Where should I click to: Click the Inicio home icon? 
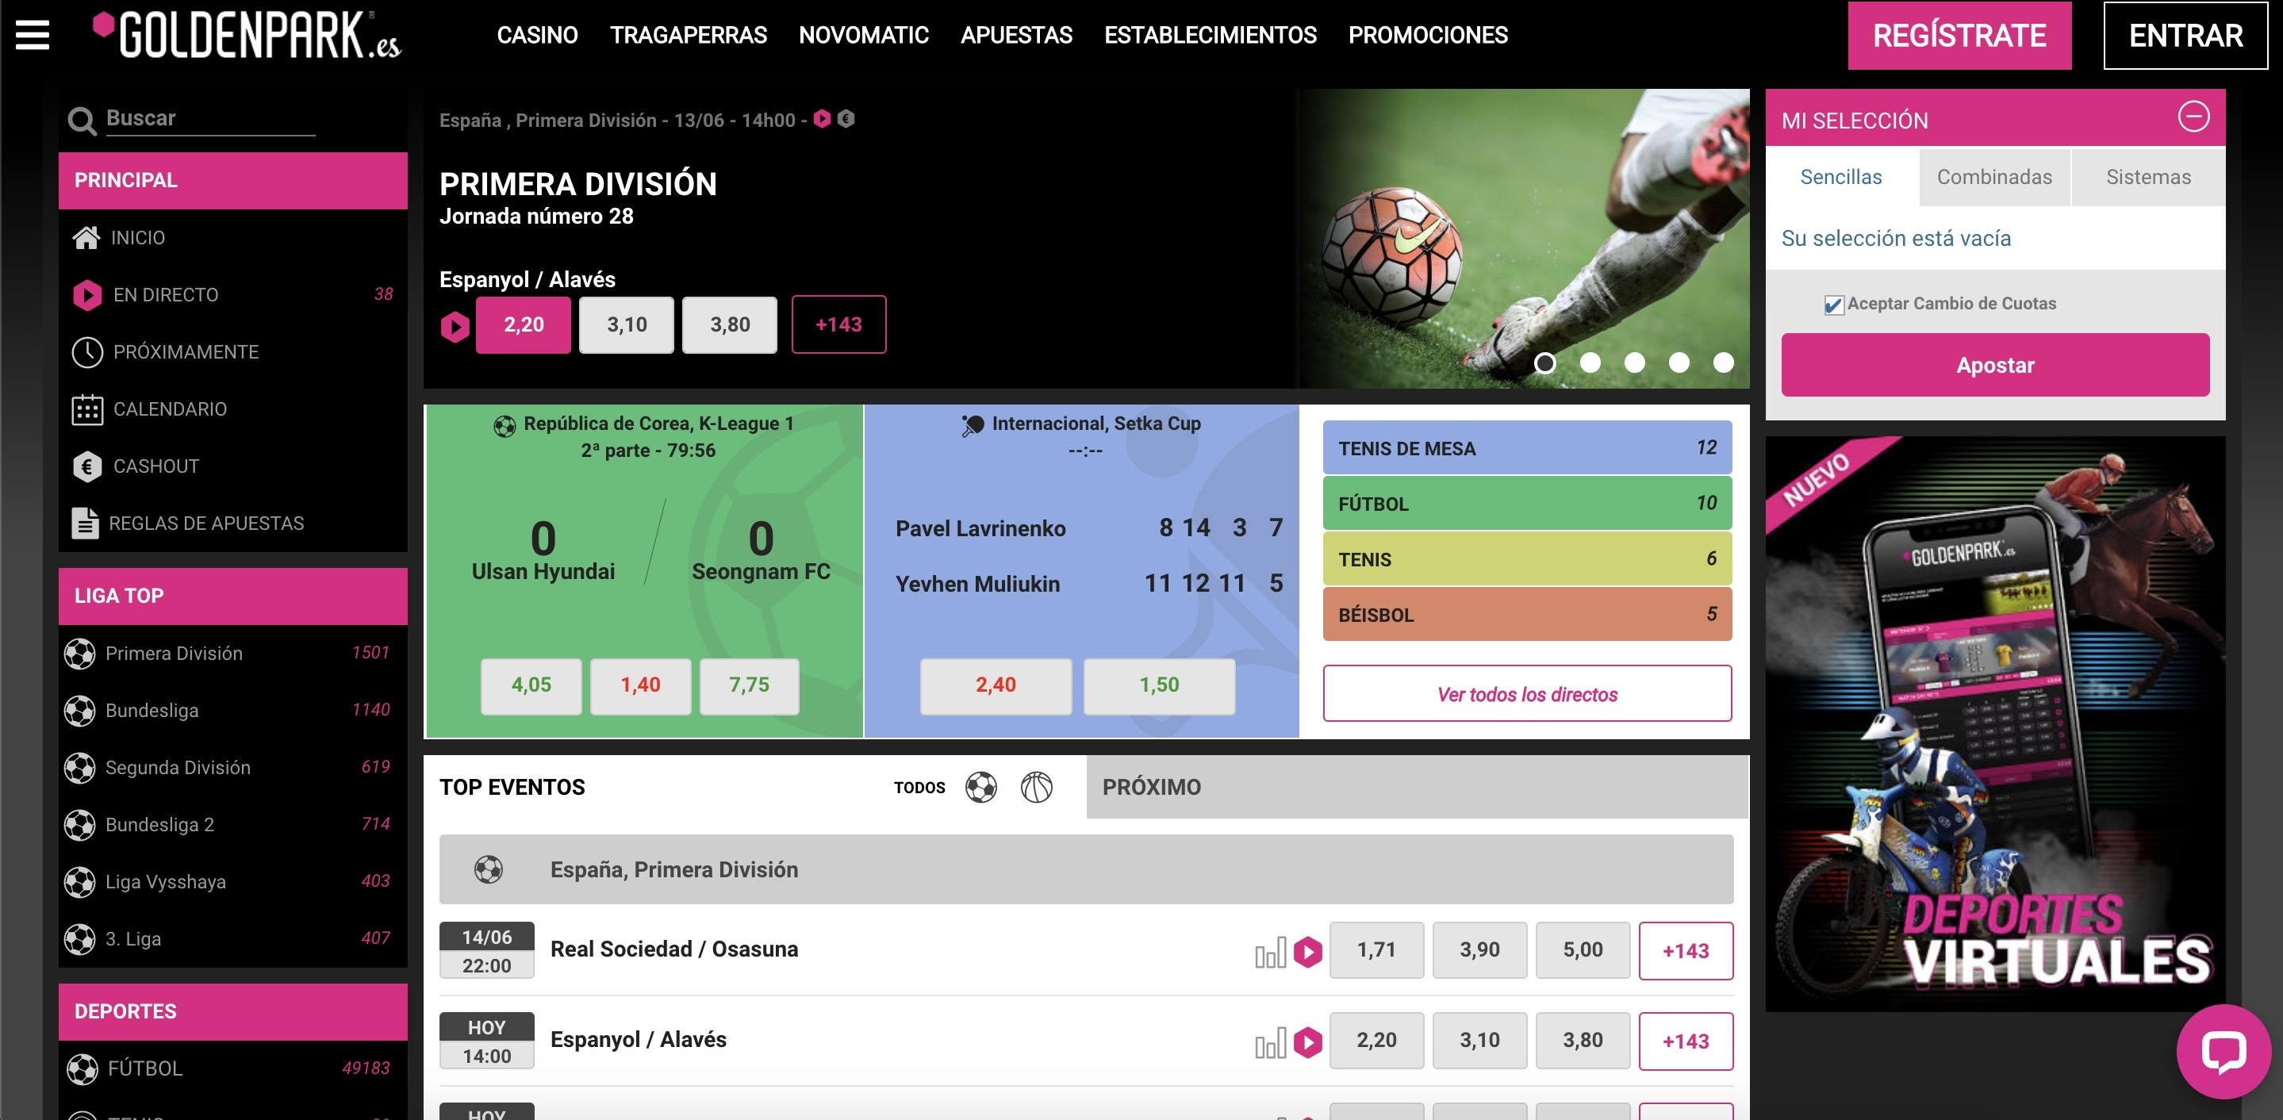click(86, 237)
